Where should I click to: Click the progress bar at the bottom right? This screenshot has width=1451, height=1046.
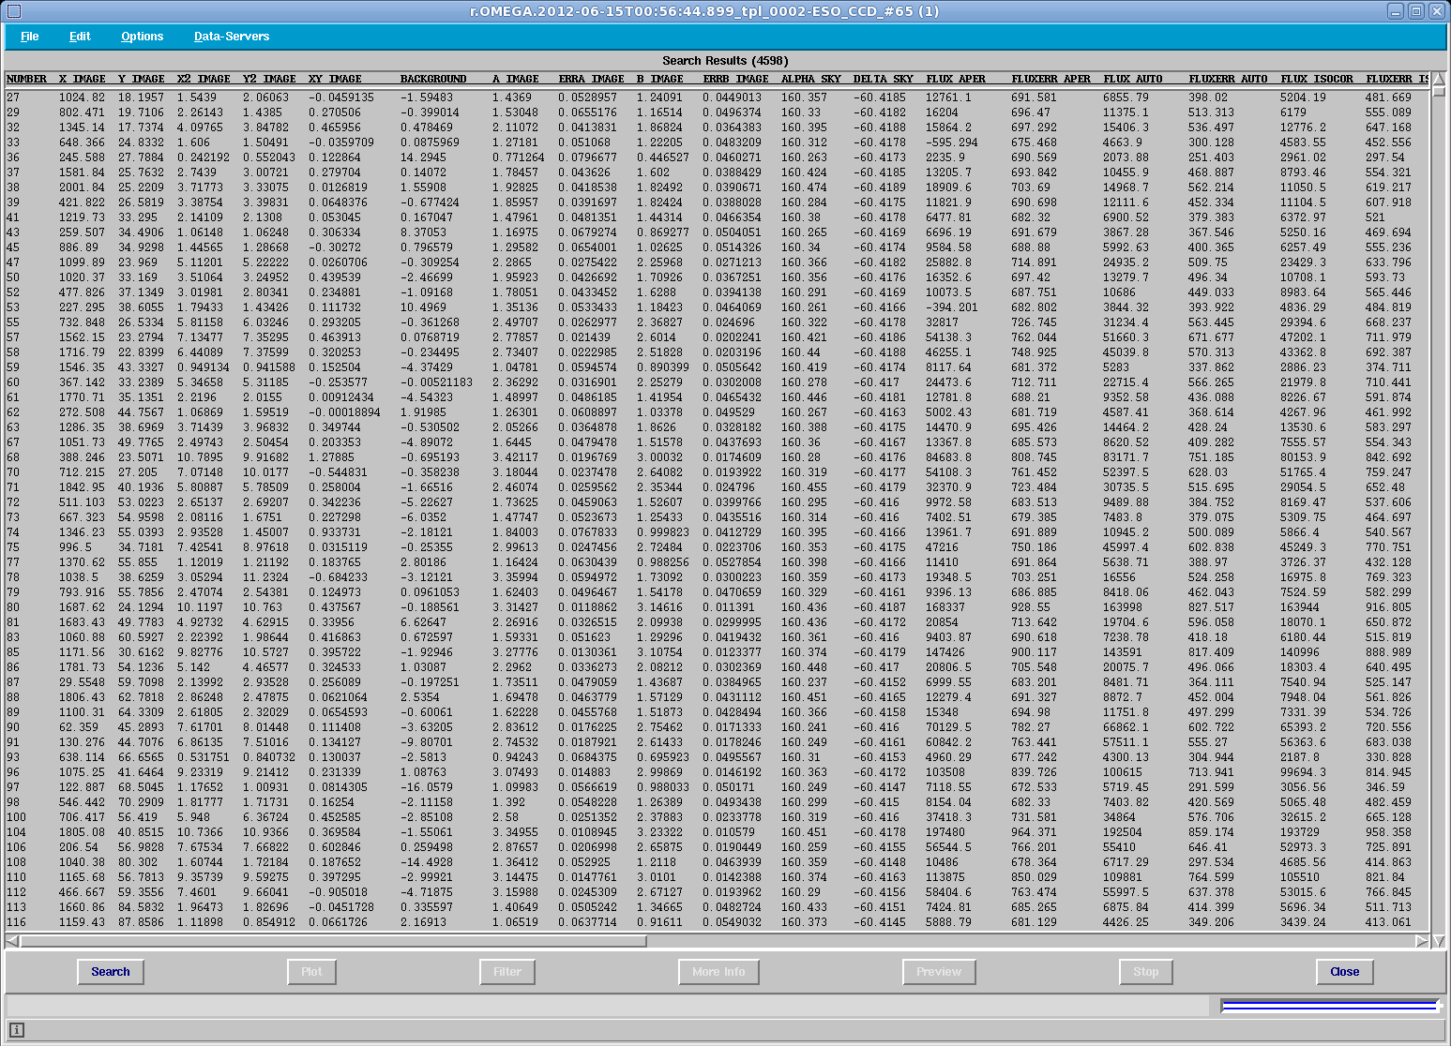pyautogui.click(x=1329, y=1006)
